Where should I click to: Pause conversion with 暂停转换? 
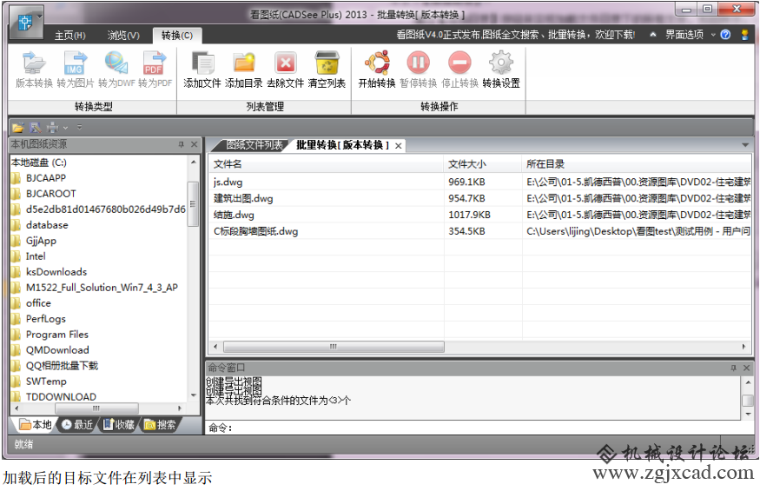(419, 70)
